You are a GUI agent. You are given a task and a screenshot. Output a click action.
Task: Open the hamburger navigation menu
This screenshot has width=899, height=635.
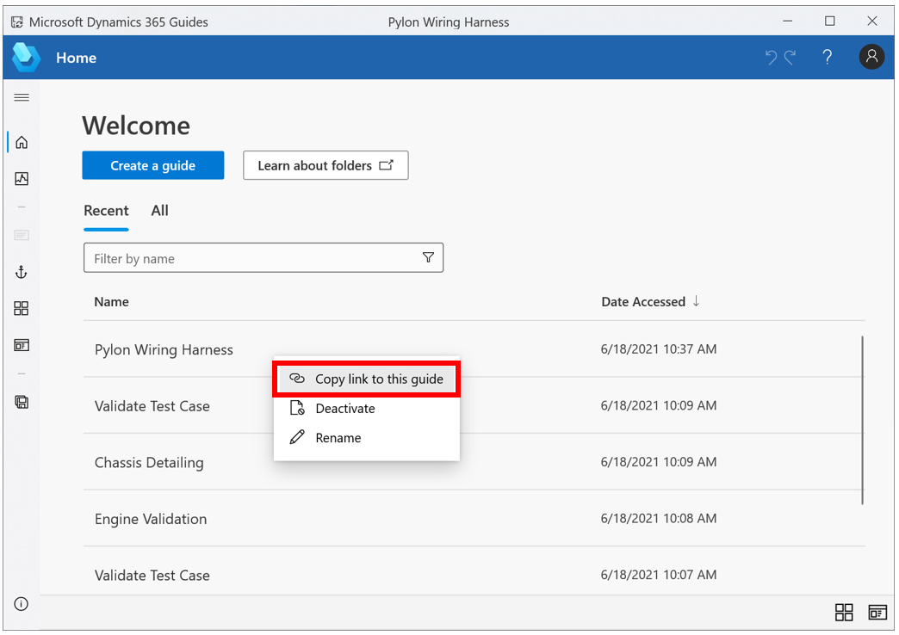[x=22, y=97]
